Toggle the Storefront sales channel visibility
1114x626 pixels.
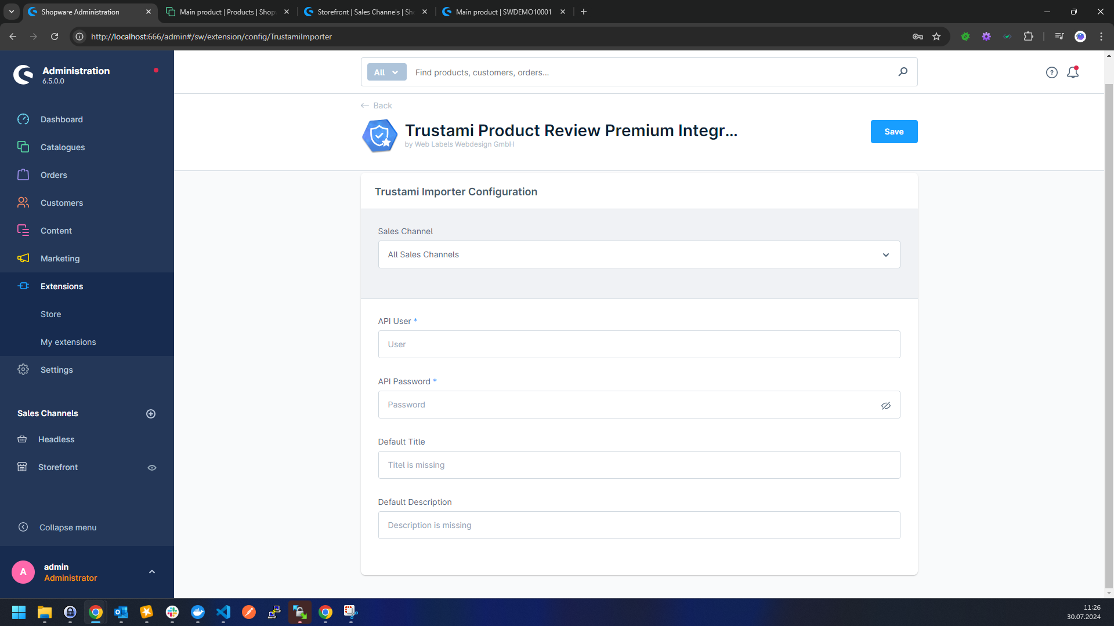pyautogui.click(x=152, y=467)
